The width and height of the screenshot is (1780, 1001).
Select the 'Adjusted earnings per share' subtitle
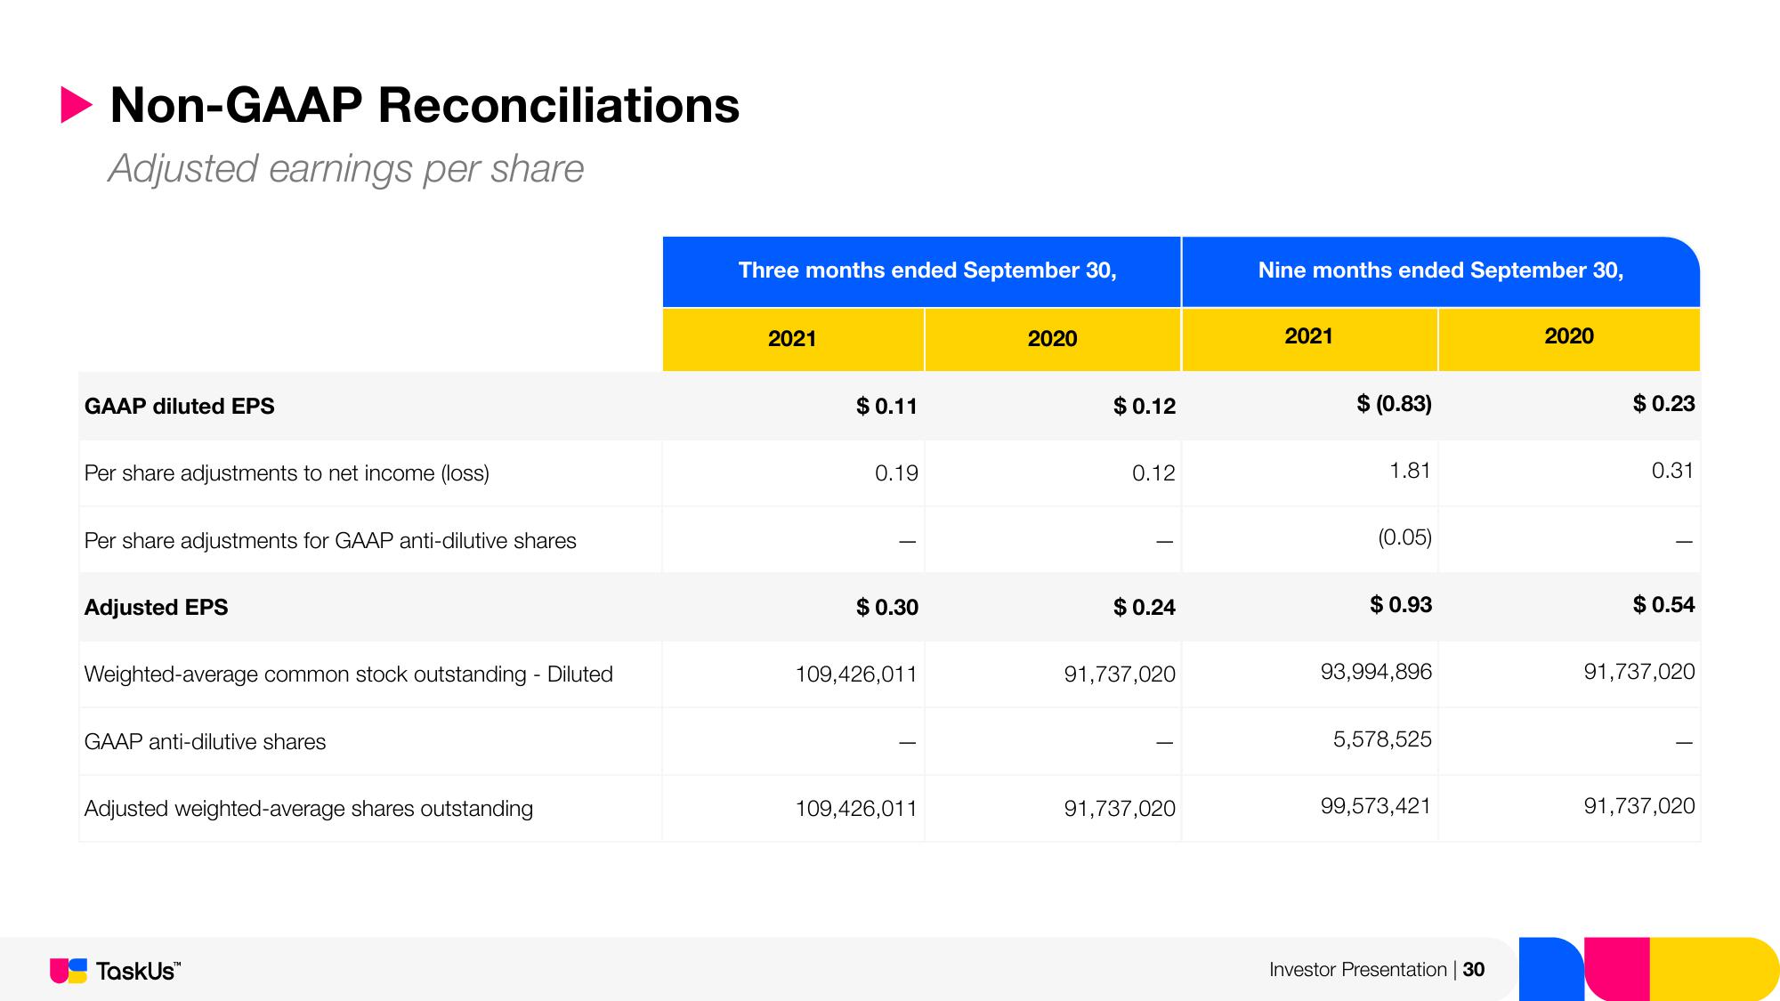click(x=345, y=168)
